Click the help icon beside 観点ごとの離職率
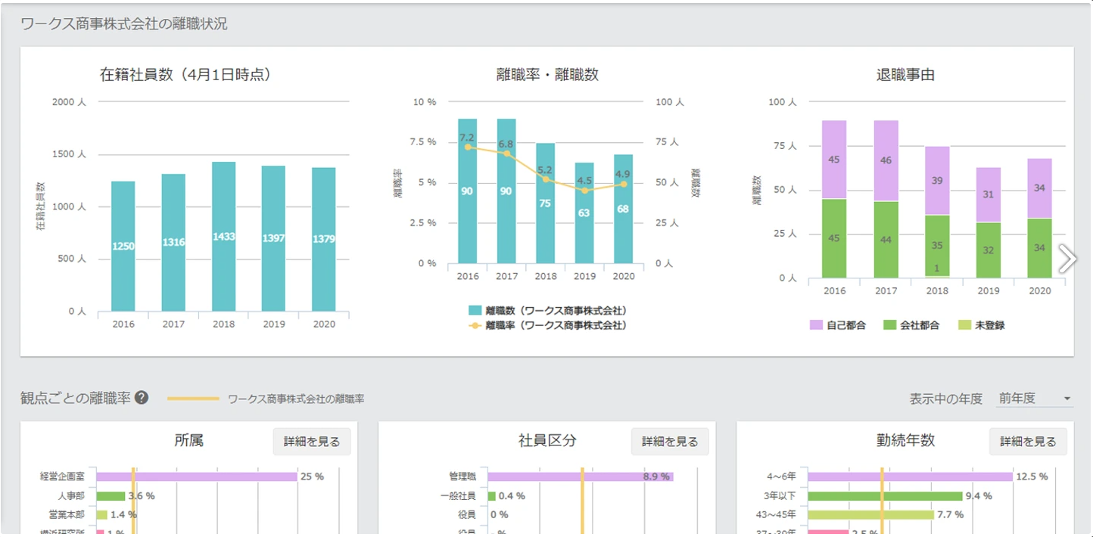The width and height of the screenshot is (1093, 537). pos(142,398)
